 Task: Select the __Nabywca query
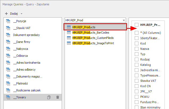coord(20,49)
